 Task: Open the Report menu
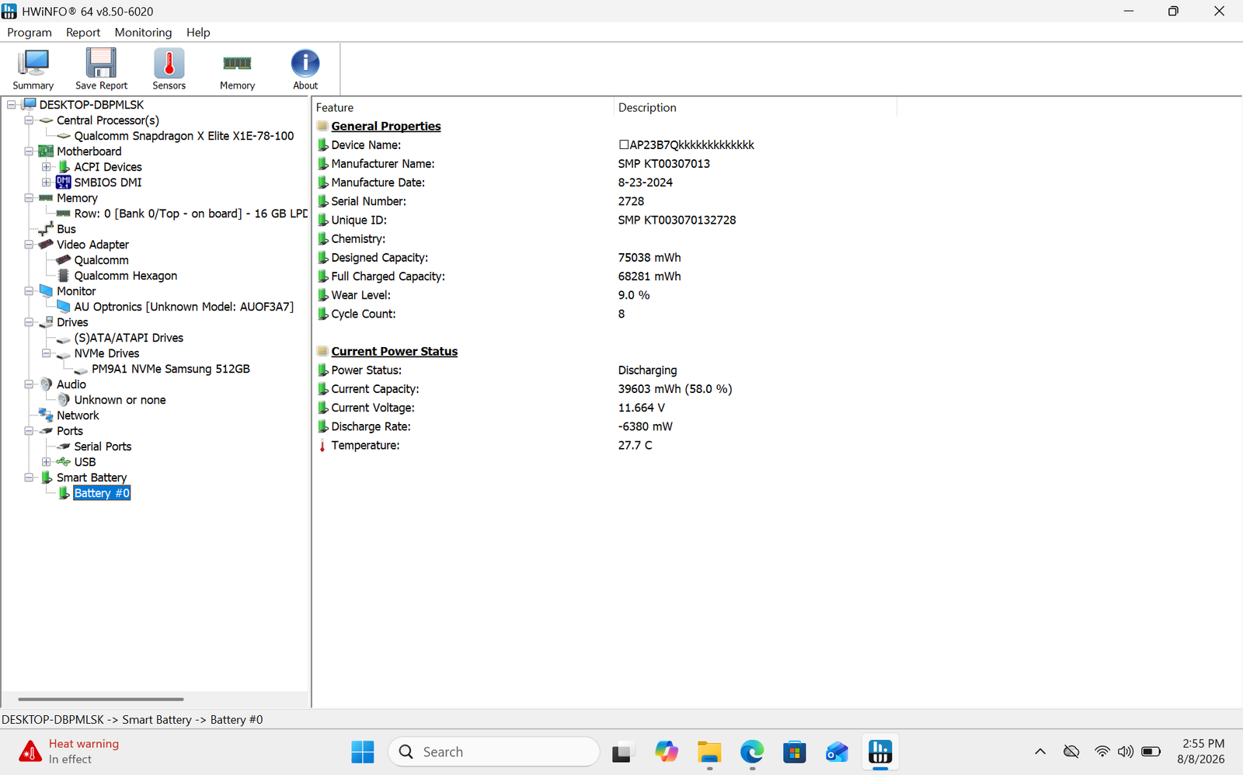pos(83,33)
